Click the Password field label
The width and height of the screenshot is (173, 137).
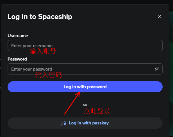click(x=17, y=59)
